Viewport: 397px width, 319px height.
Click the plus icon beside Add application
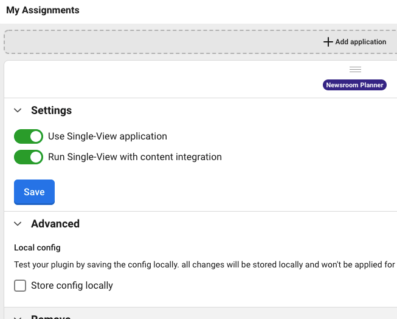click(328, 42)
